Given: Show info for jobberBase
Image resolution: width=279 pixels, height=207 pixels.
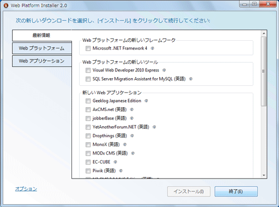Looking at the screenshot, I should [x=132, y=118].
